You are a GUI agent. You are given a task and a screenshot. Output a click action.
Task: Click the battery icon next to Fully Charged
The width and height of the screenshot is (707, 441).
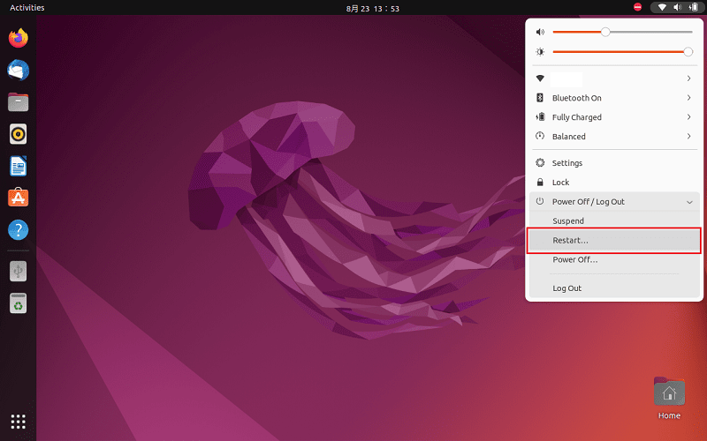point(540,117)
